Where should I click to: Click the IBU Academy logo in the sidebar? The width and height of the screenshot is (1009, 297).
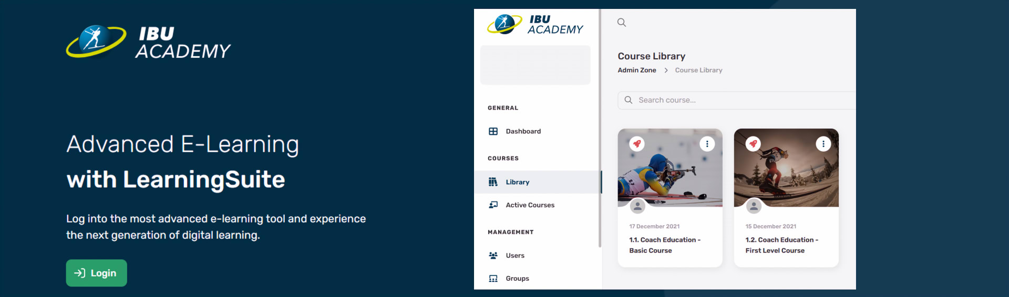coord(535,24)
